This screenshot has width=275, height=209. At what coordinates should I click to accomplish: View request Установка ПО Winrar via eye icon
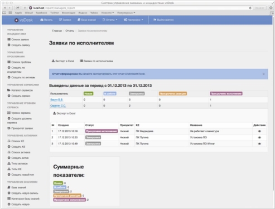259,143
